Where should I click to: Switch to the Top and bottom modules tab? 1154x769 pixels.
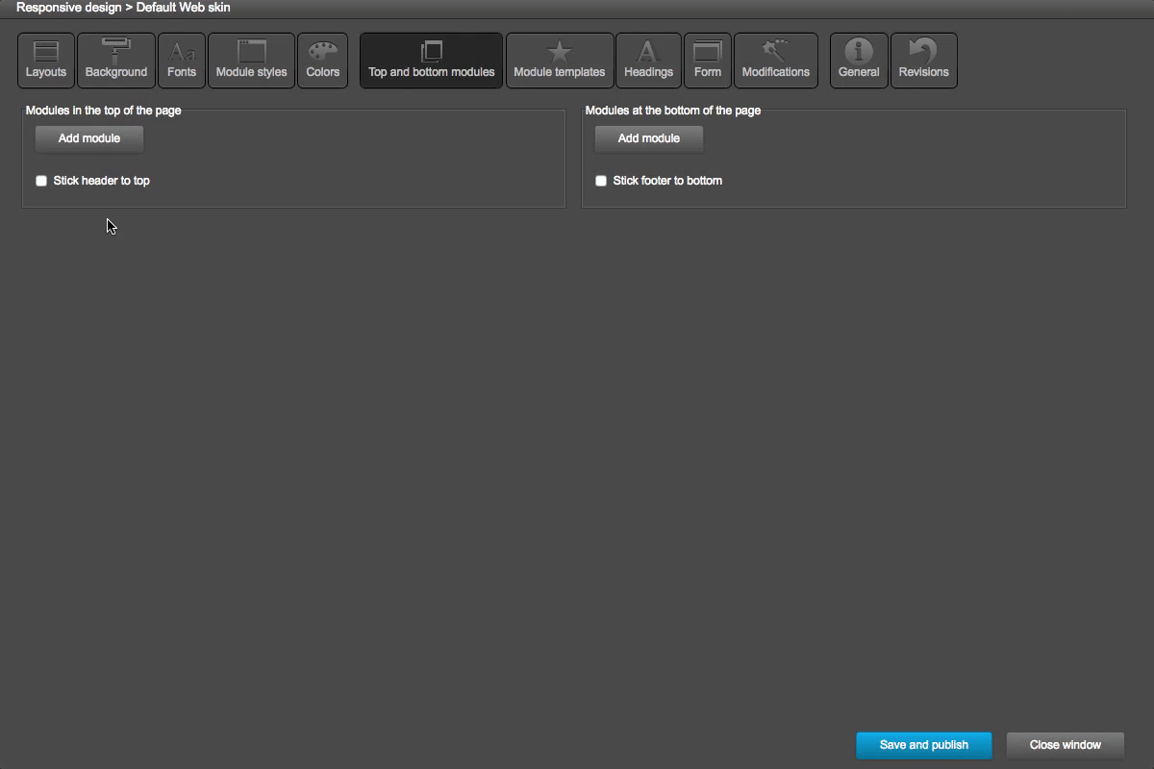(430, 60)
